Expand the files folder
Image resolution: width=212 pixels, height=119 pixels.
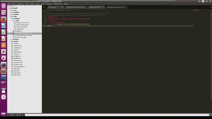tap(13, 21)
